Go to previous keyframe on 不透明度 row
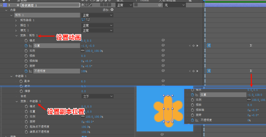This screenshot has width=266, height=137. pos(190,71)
